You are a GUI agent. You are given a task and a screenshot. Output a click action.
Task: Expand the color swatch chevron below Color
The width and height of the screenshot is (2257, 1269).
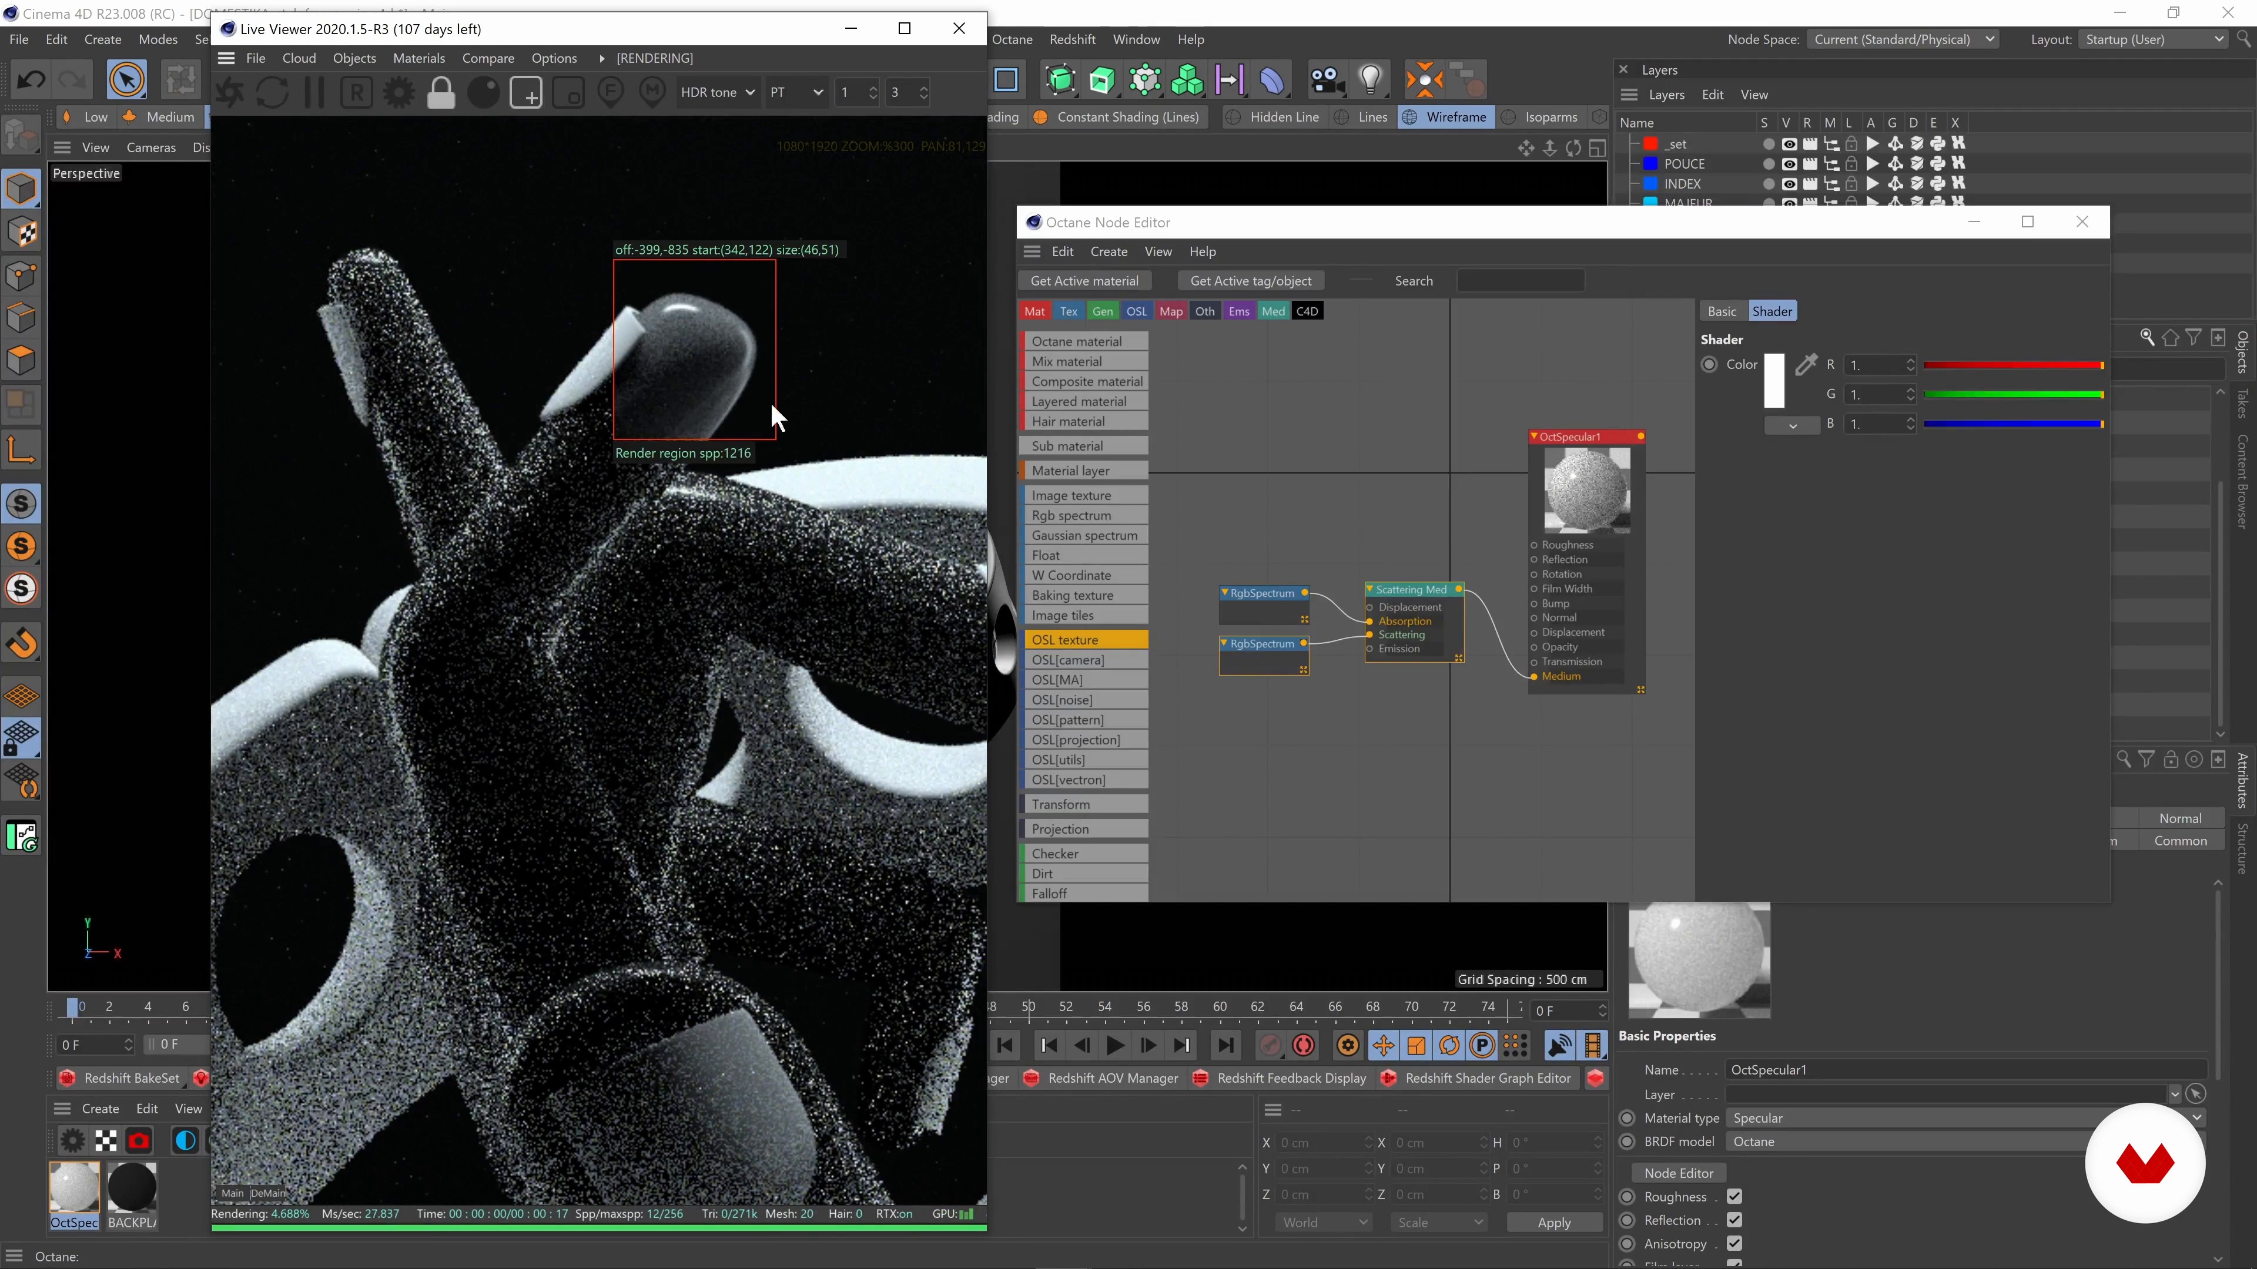point(1791,425)
